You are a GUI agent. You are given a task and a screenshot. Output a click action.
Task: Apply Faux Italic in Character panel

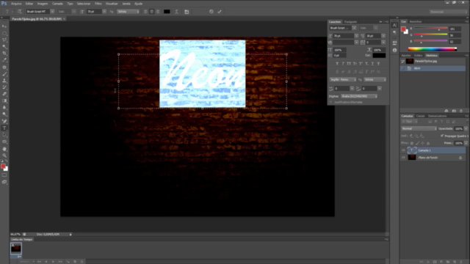(x=343, y=64)
